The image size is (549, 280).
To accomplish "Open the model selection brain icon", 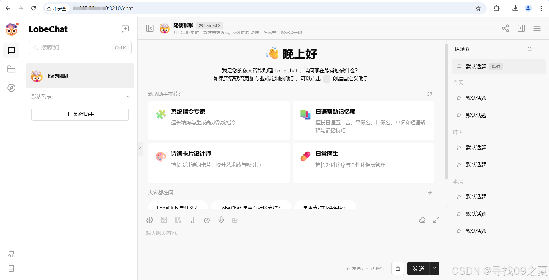I will (150, 220).
